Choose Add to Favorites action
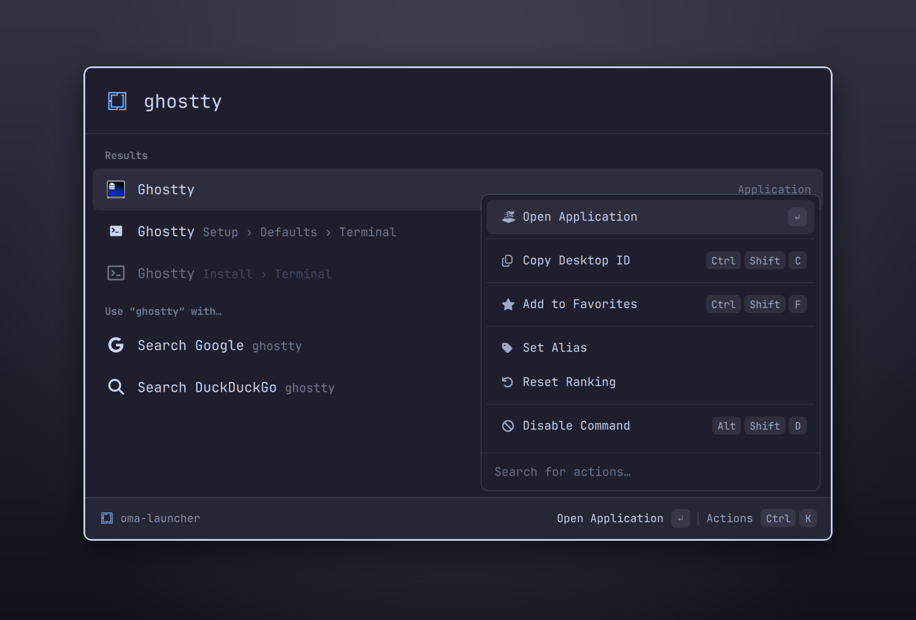Screen dimensions: 916x620 pos(650,304)
